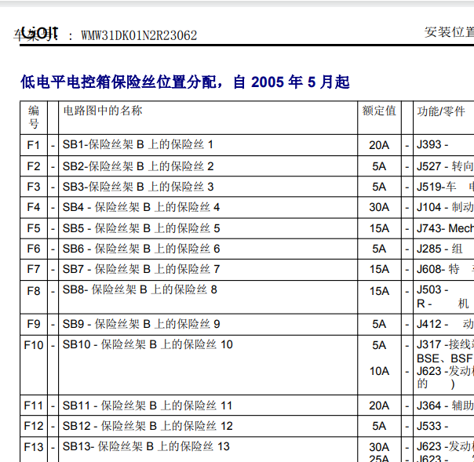Click the 编号 column header
Image resolution: width=474 pixels, height=462 pixels.
pyautogui.click(x=34, y=117)
